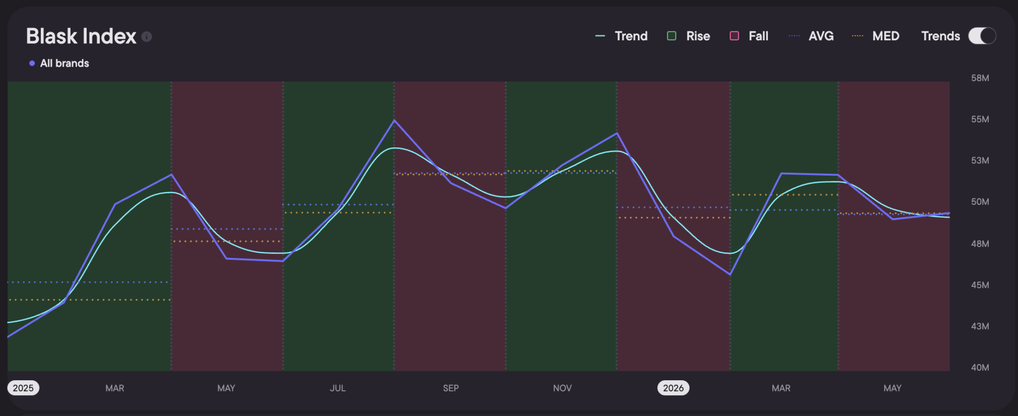Click the Fall legend label
Screen dimensions: 1018x416
759,36
